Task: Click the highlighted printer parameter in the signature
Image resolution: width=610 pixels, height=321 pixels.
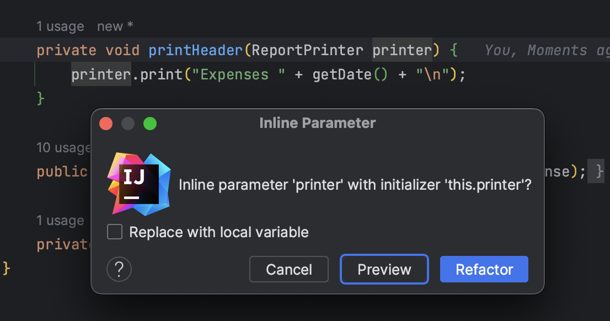Action: click(402, 50)
